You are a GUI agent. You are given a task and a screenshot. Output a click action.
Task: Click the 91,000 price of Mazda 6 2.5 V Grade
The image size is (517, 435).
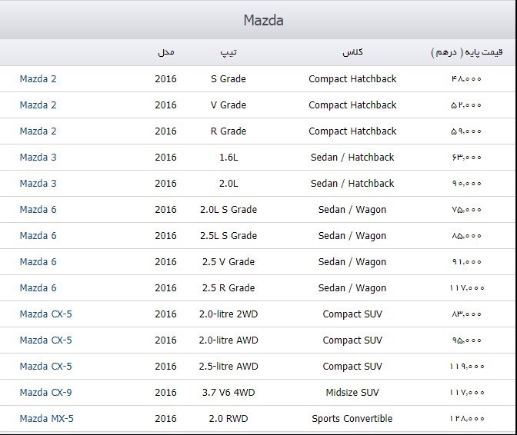coord(467,262)
